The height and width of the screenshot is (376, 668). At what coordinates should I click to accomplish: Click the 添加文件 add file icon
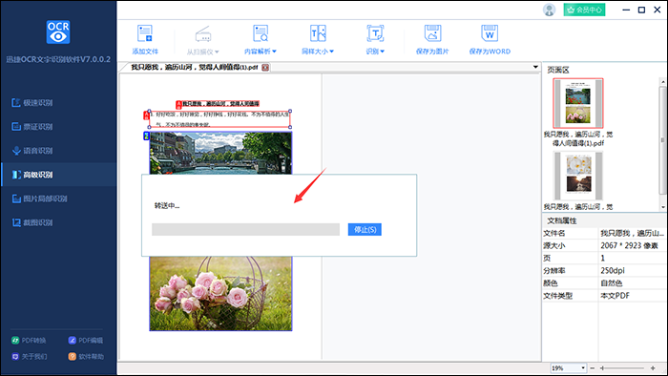pos(145,33)
